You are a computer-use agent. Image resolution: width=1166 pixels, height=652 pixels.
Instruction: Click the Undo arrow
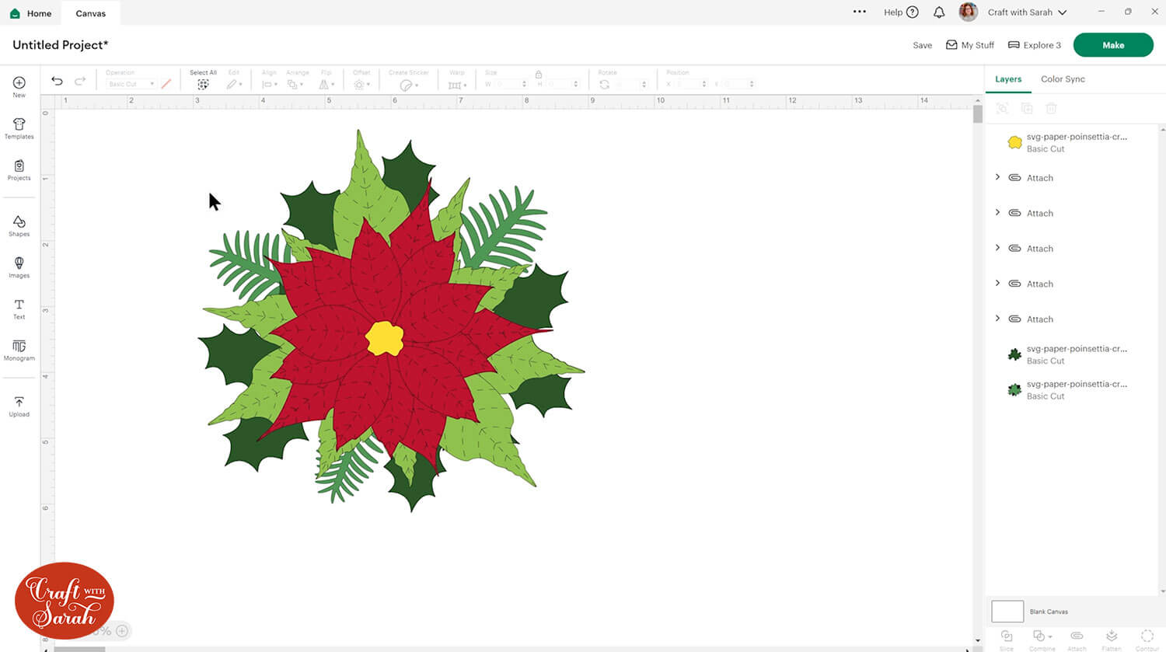pyautogui.click(x=57, y=81)
